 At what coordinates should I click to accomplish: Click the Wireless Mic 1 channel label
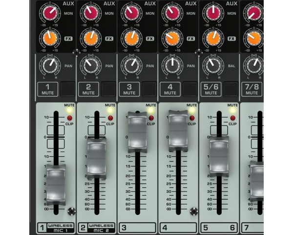(x=56, y=228)
